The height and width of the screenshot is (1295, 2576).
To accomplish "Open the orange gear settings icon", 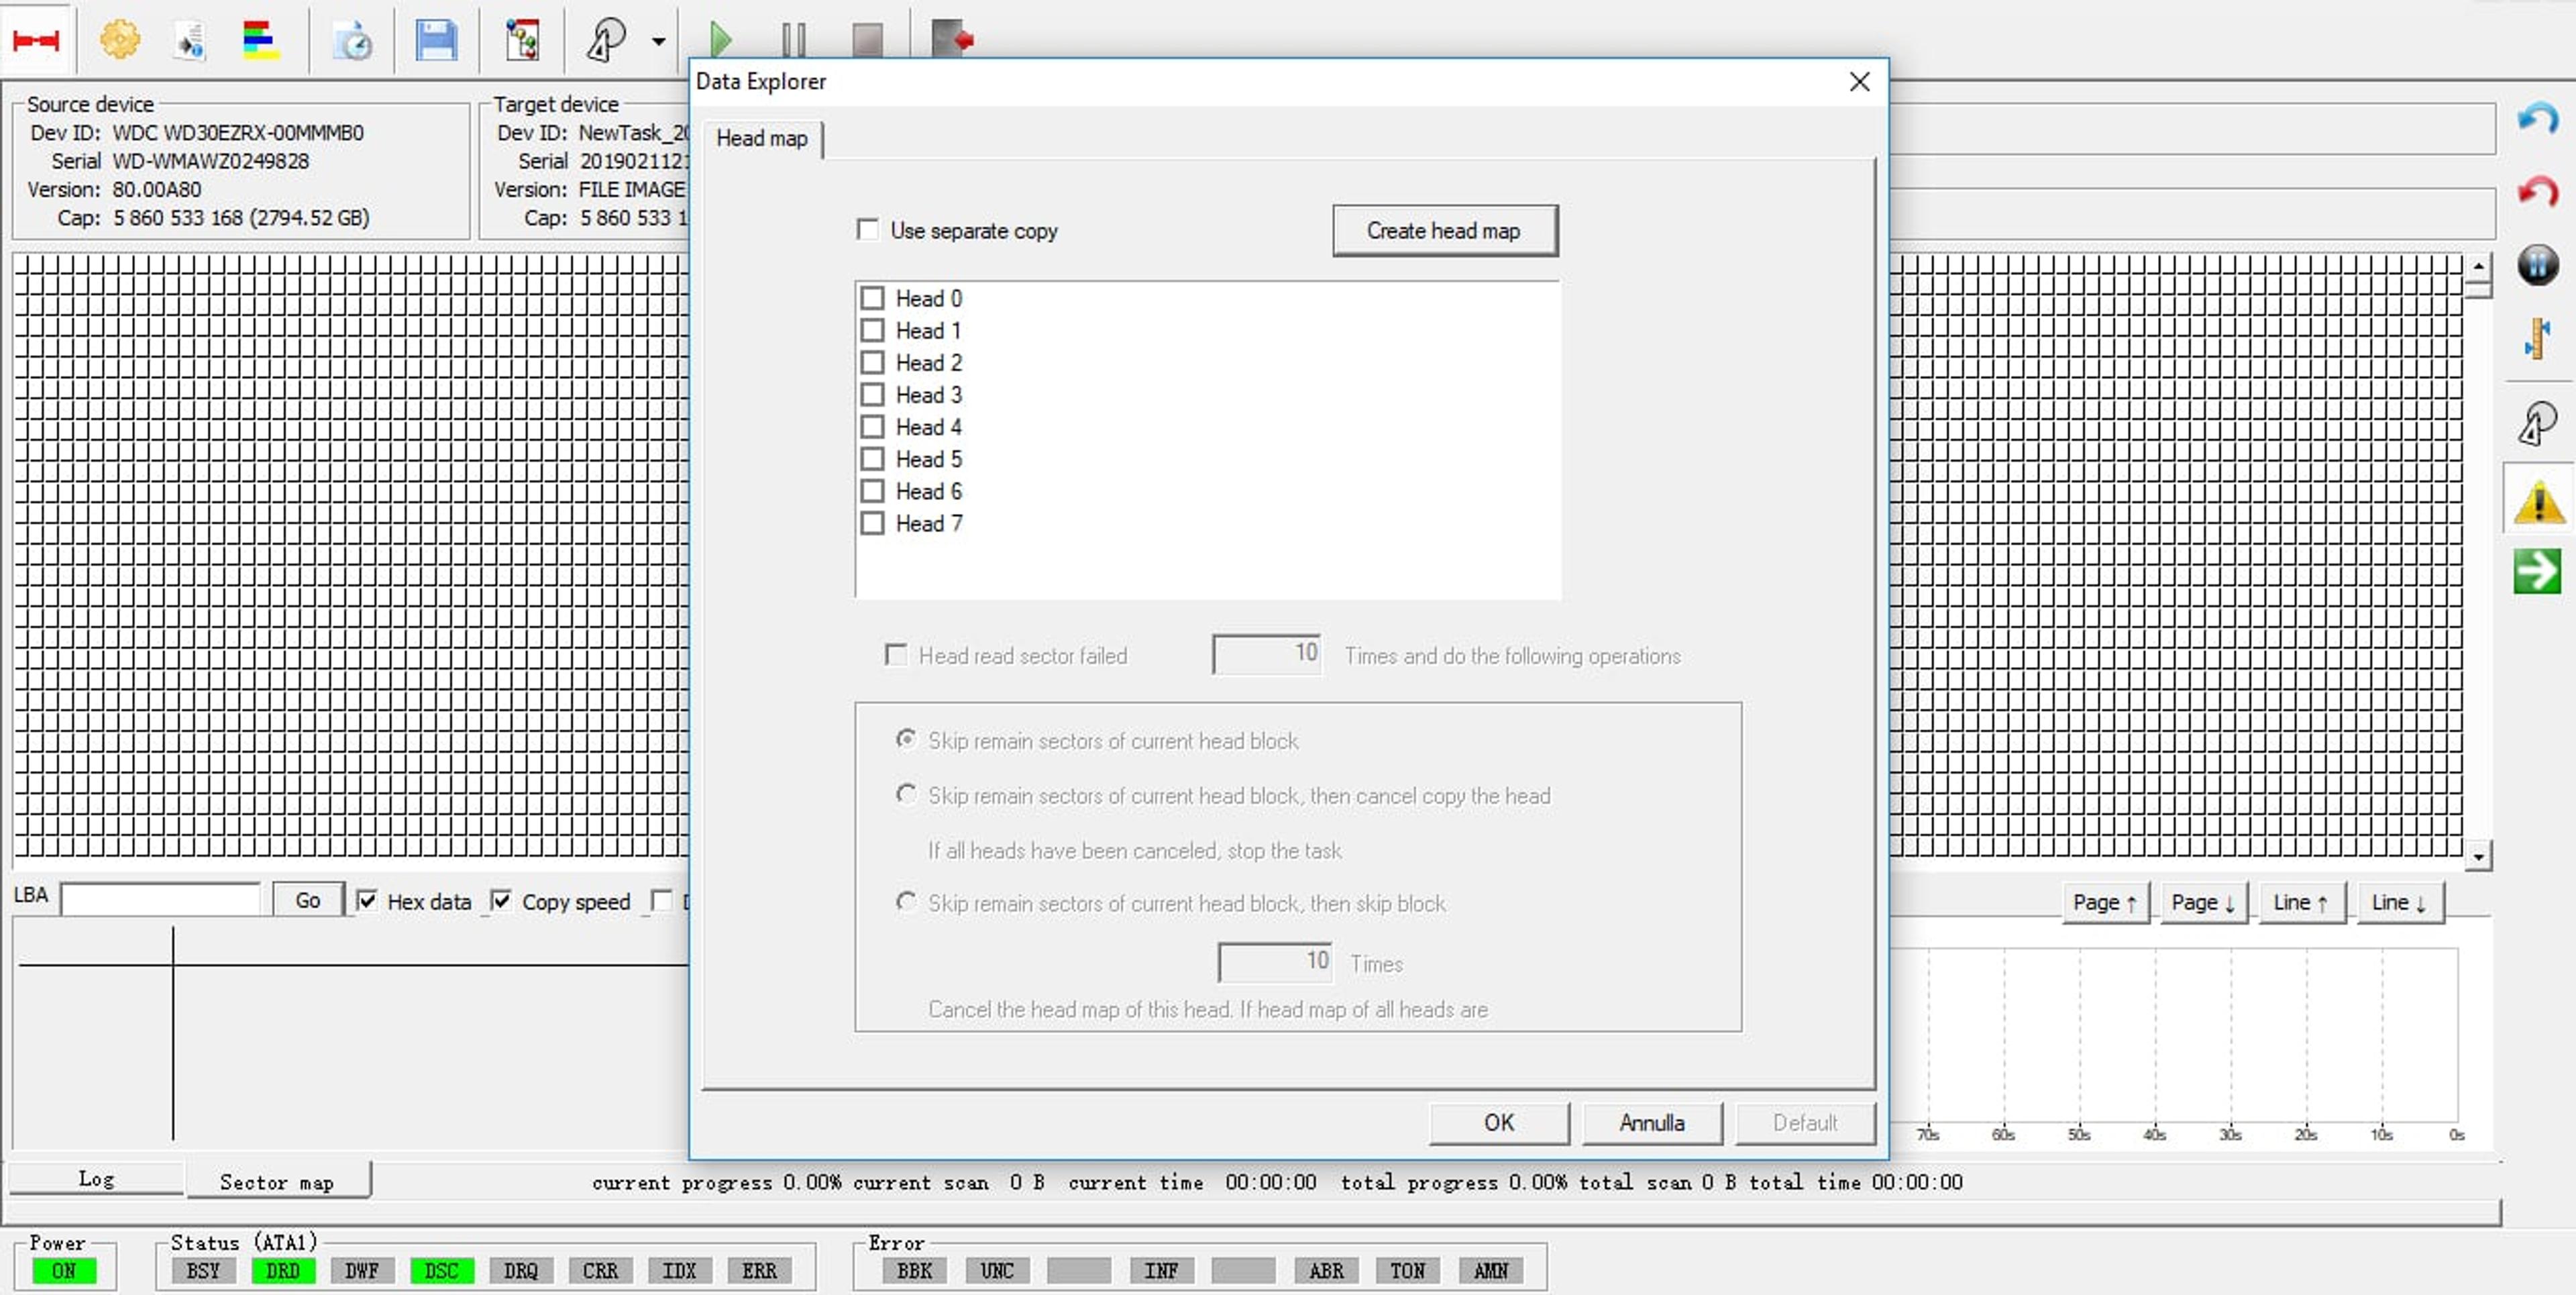I will (120, 40).
